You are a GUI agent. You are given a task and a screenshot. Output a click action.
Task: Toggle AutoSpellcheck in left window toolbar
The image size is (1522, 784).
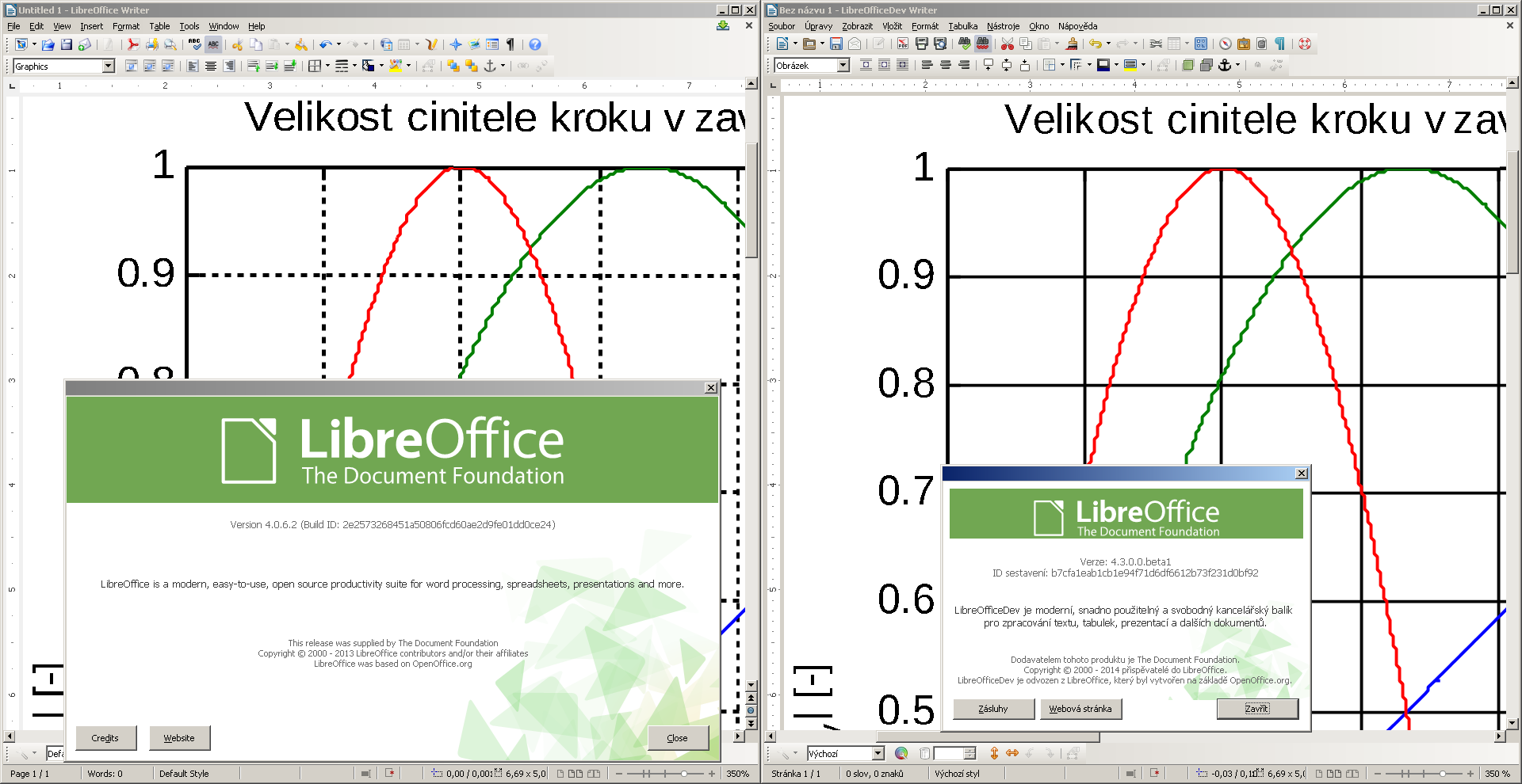click(x=213, y=45)
